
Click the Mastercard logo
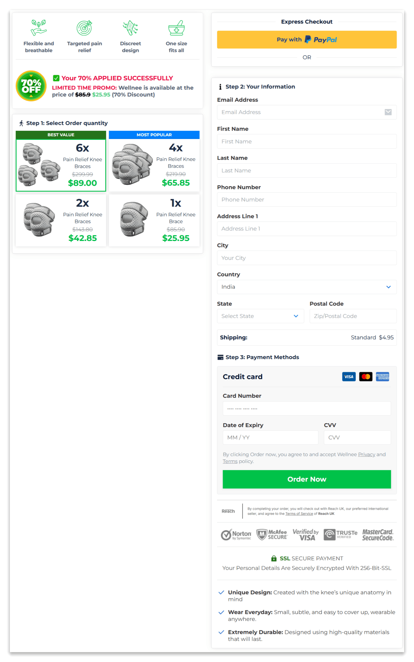click(x=366, y=377)
